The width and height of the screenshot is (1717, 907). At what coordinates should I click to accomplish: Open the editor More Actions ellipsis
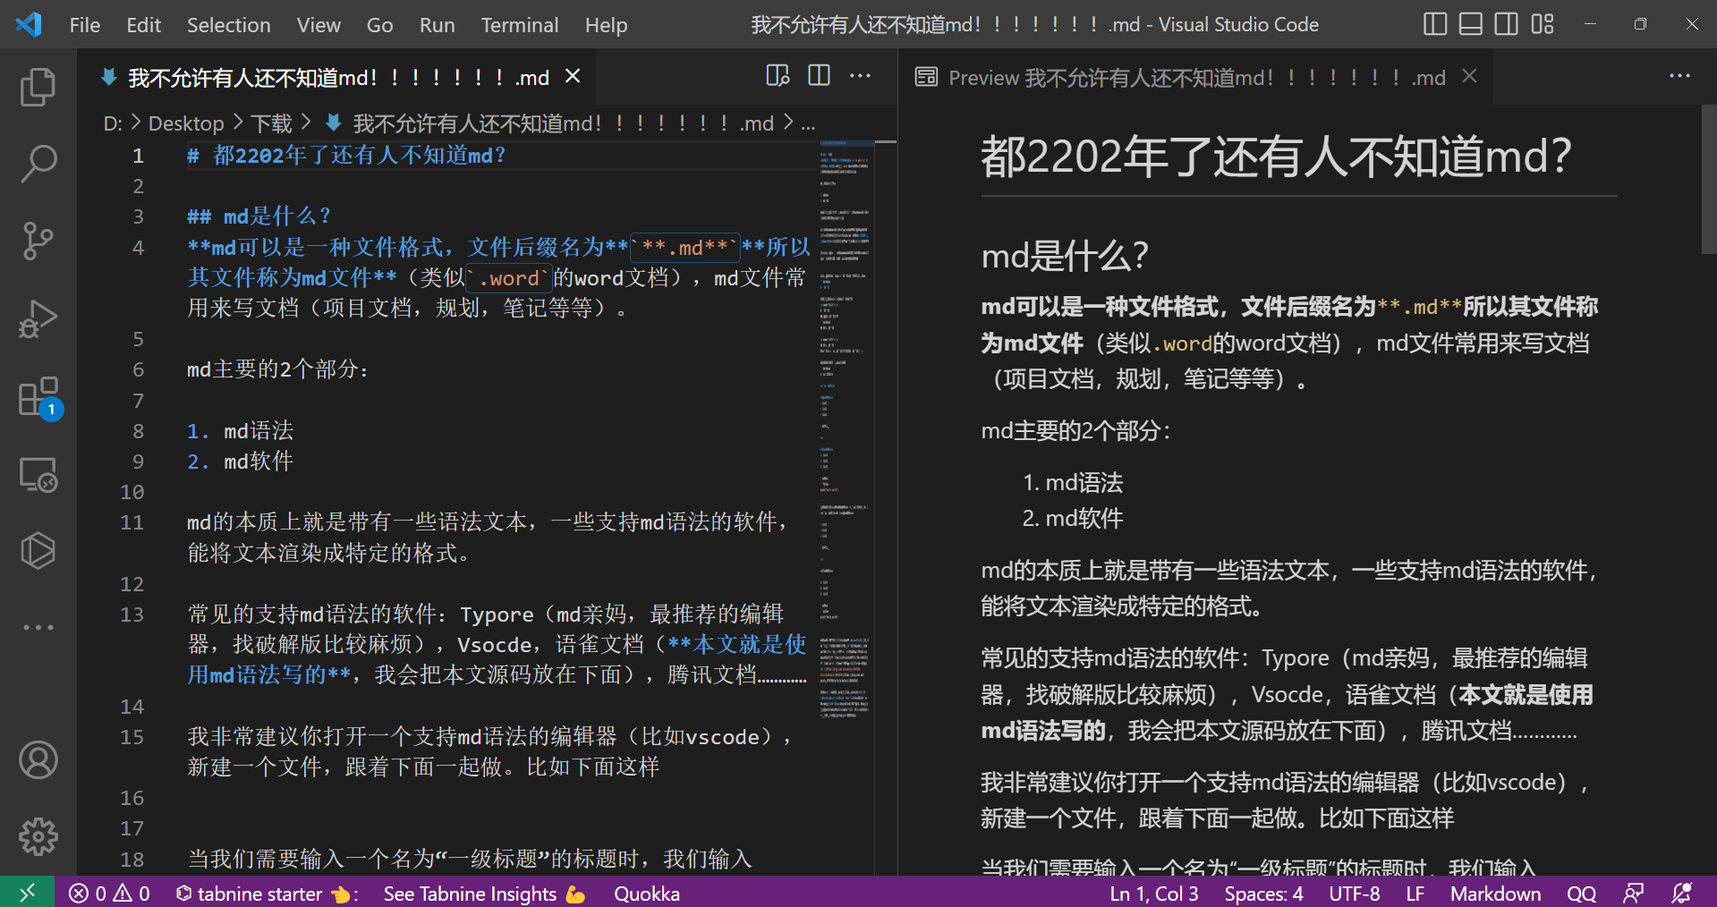[x=860, y=76]
